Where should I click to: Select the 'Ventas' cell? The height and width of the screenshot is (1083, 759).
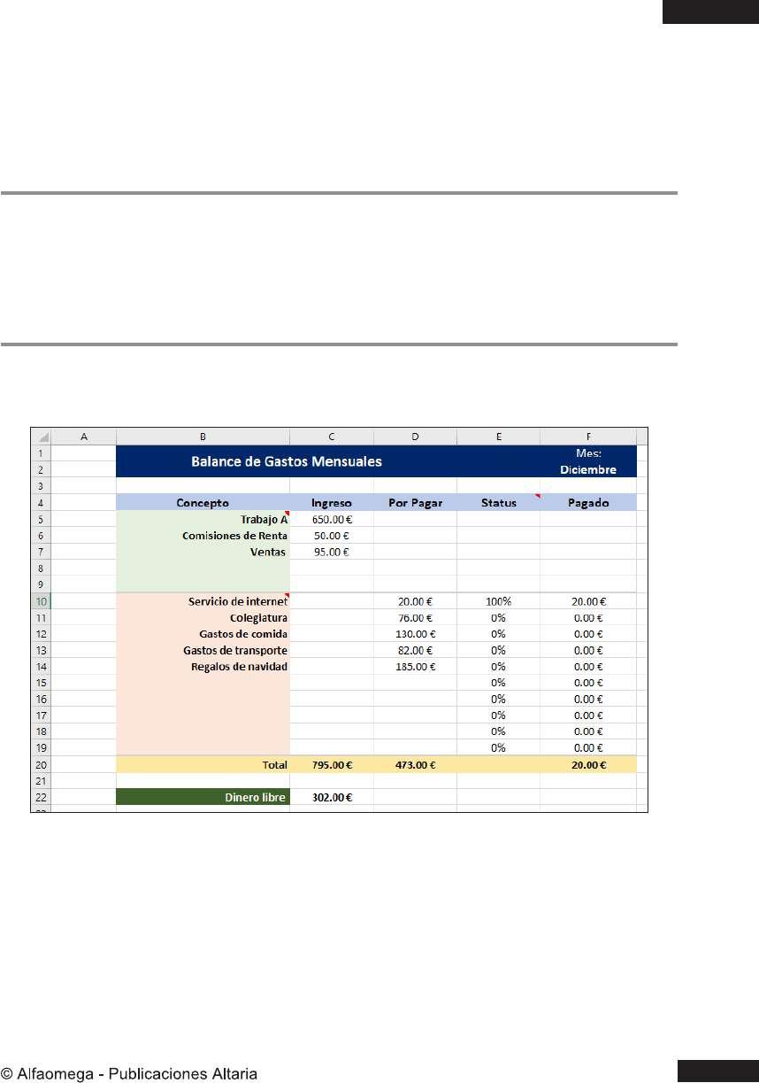tap(203, 551)
